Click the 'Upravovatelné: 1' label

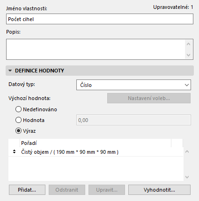[x=173, y=7]
